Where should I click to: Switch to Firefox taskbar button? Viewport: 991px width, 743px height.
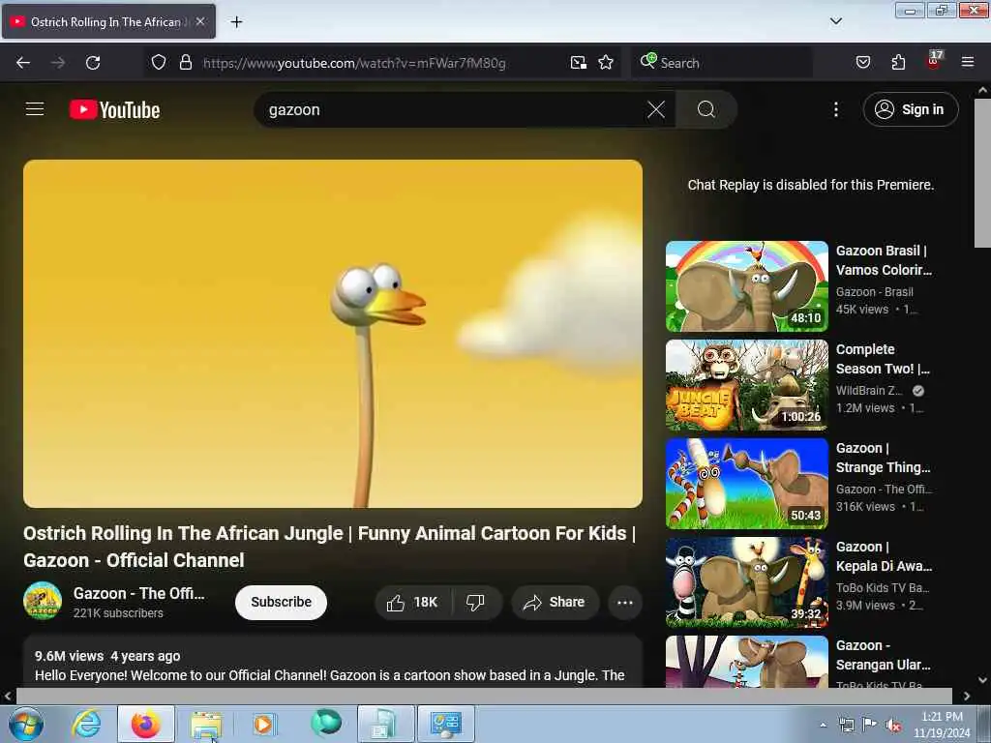tap(146, 724)
